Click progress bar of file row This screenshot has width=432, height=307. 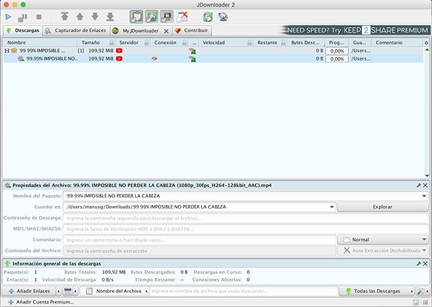(337, 59)
